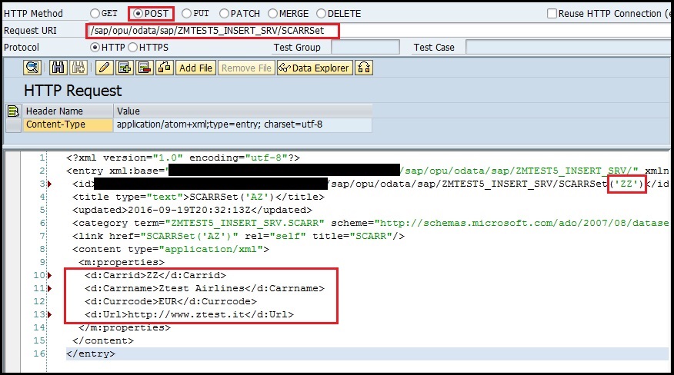Select the MERGE HTTP method

tap(272, 13)
